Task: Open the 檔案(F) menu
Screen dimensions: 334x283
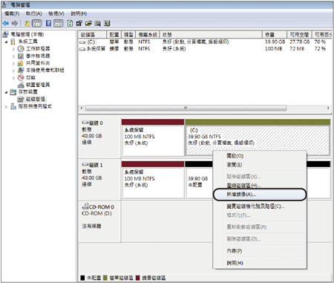Action: (x=12, y=13)
